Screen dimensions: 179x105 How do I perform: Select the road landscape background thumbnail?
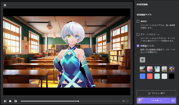coord(142,69)
